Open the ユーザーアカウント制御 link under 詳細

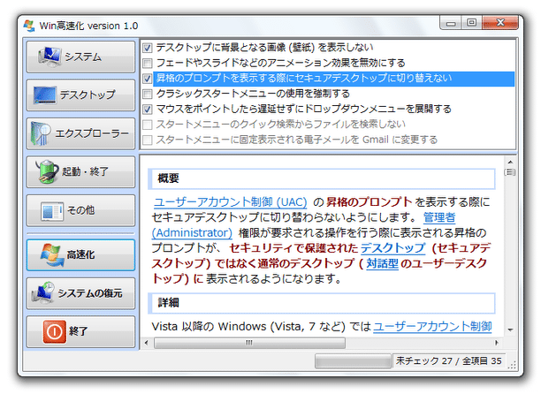[432, 326]
